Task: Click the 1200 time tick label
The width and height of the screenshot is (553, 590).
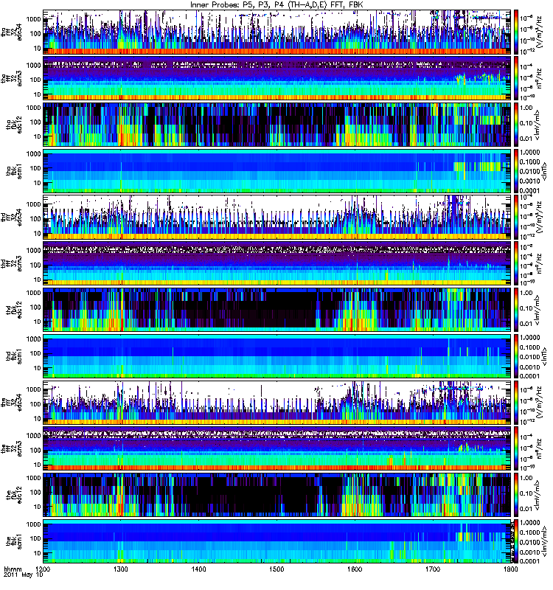Action: 43,569
